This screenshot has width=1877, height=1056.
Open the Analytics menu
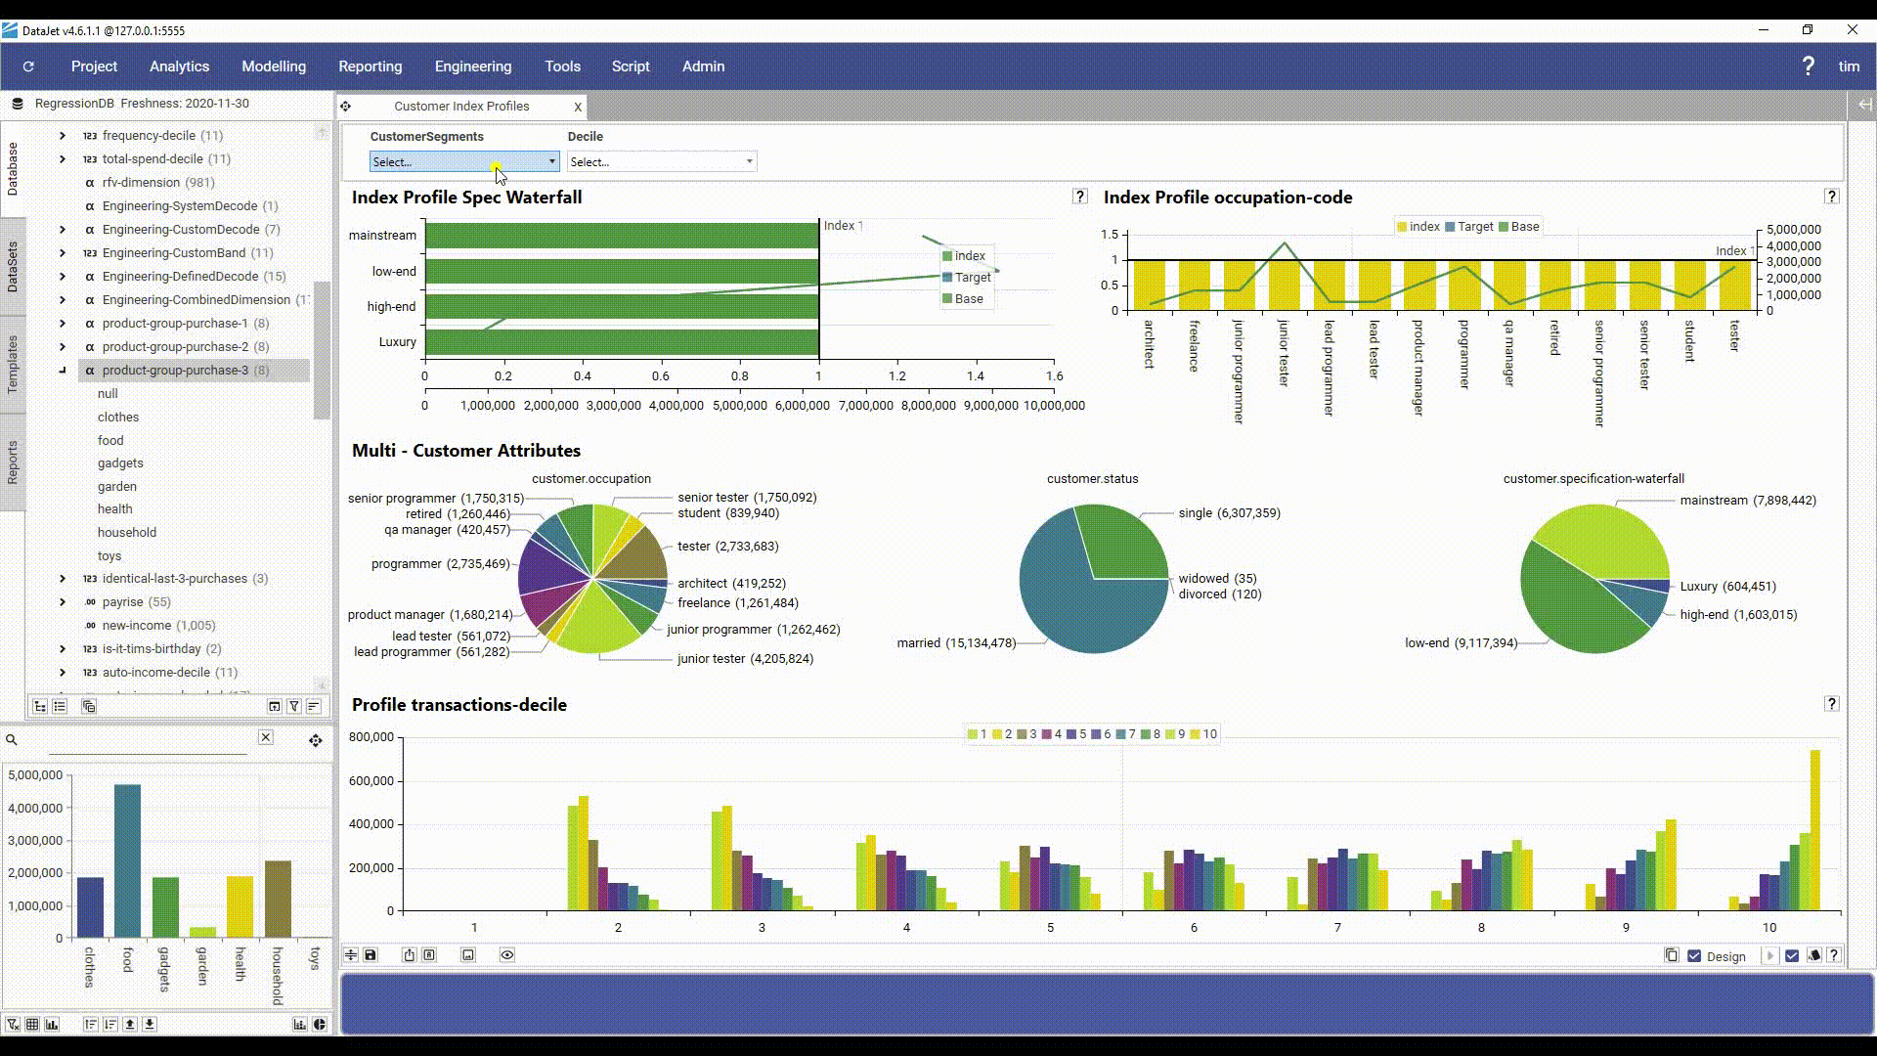point(179,66)
